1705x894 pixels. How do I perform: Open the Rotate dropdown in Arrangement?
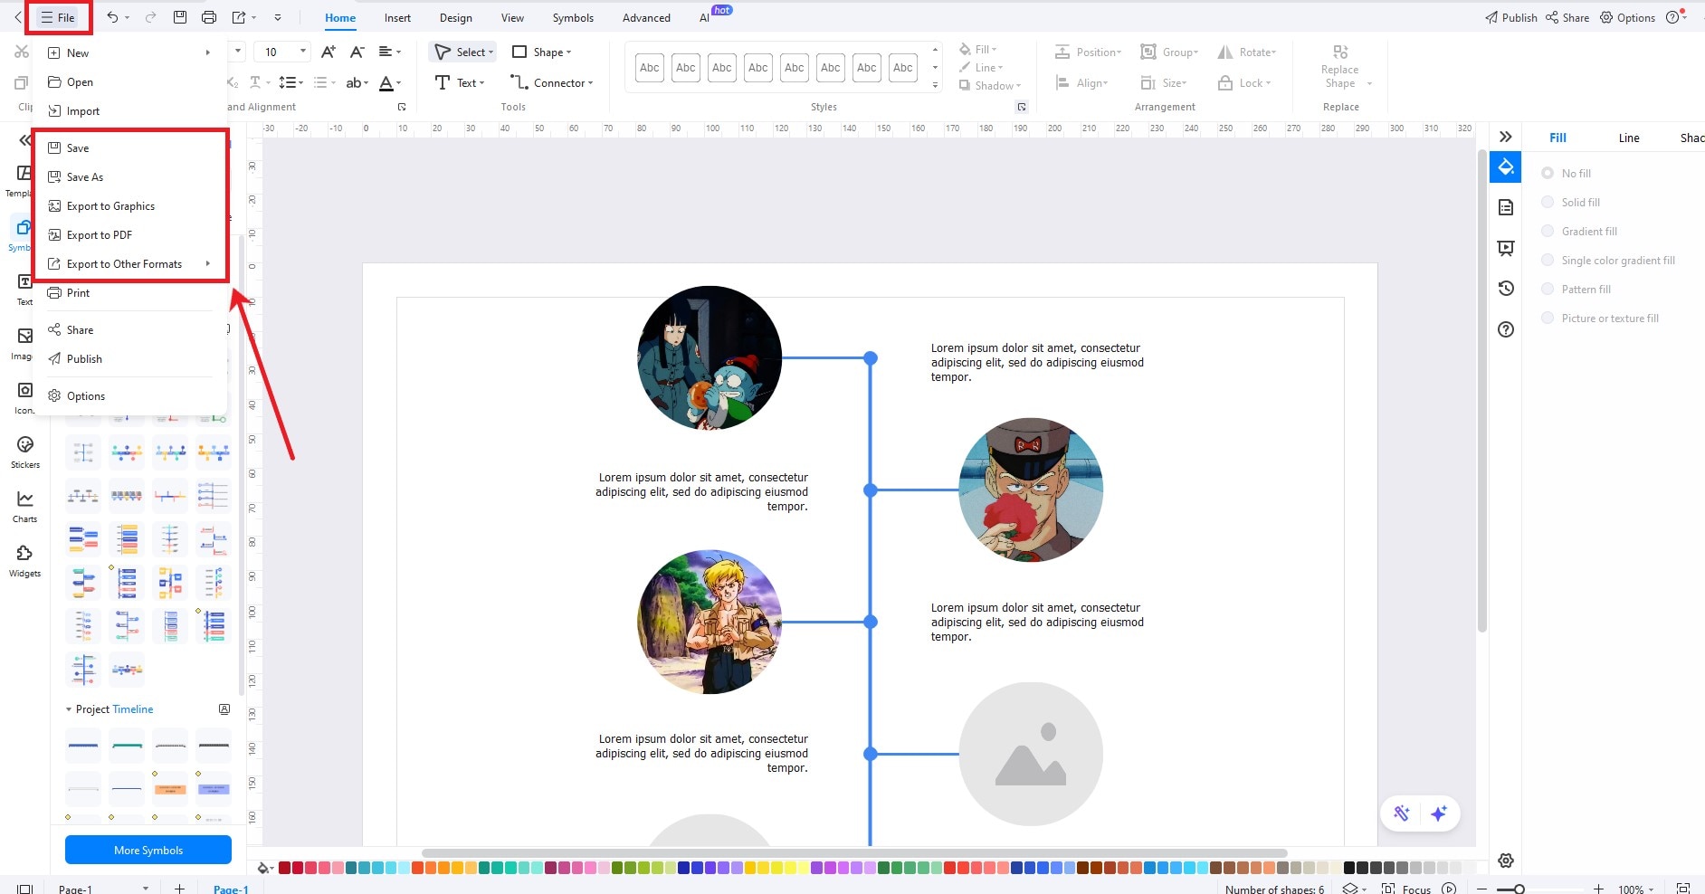click(1246, 52)
